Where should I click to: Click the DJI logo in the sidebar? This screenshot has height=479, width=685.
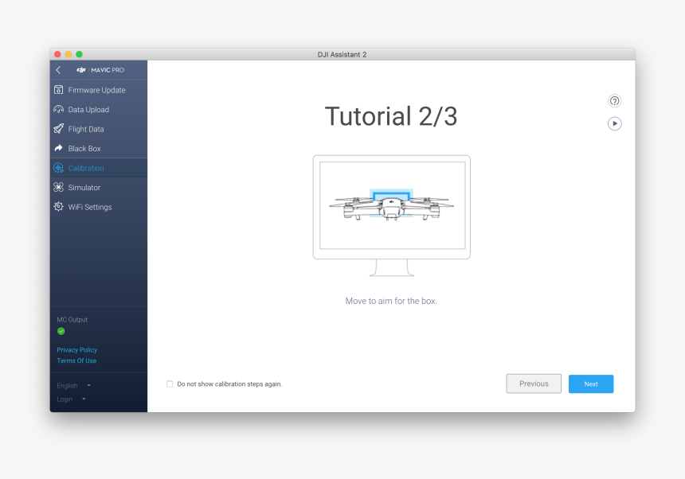click(x=80, y=70)
